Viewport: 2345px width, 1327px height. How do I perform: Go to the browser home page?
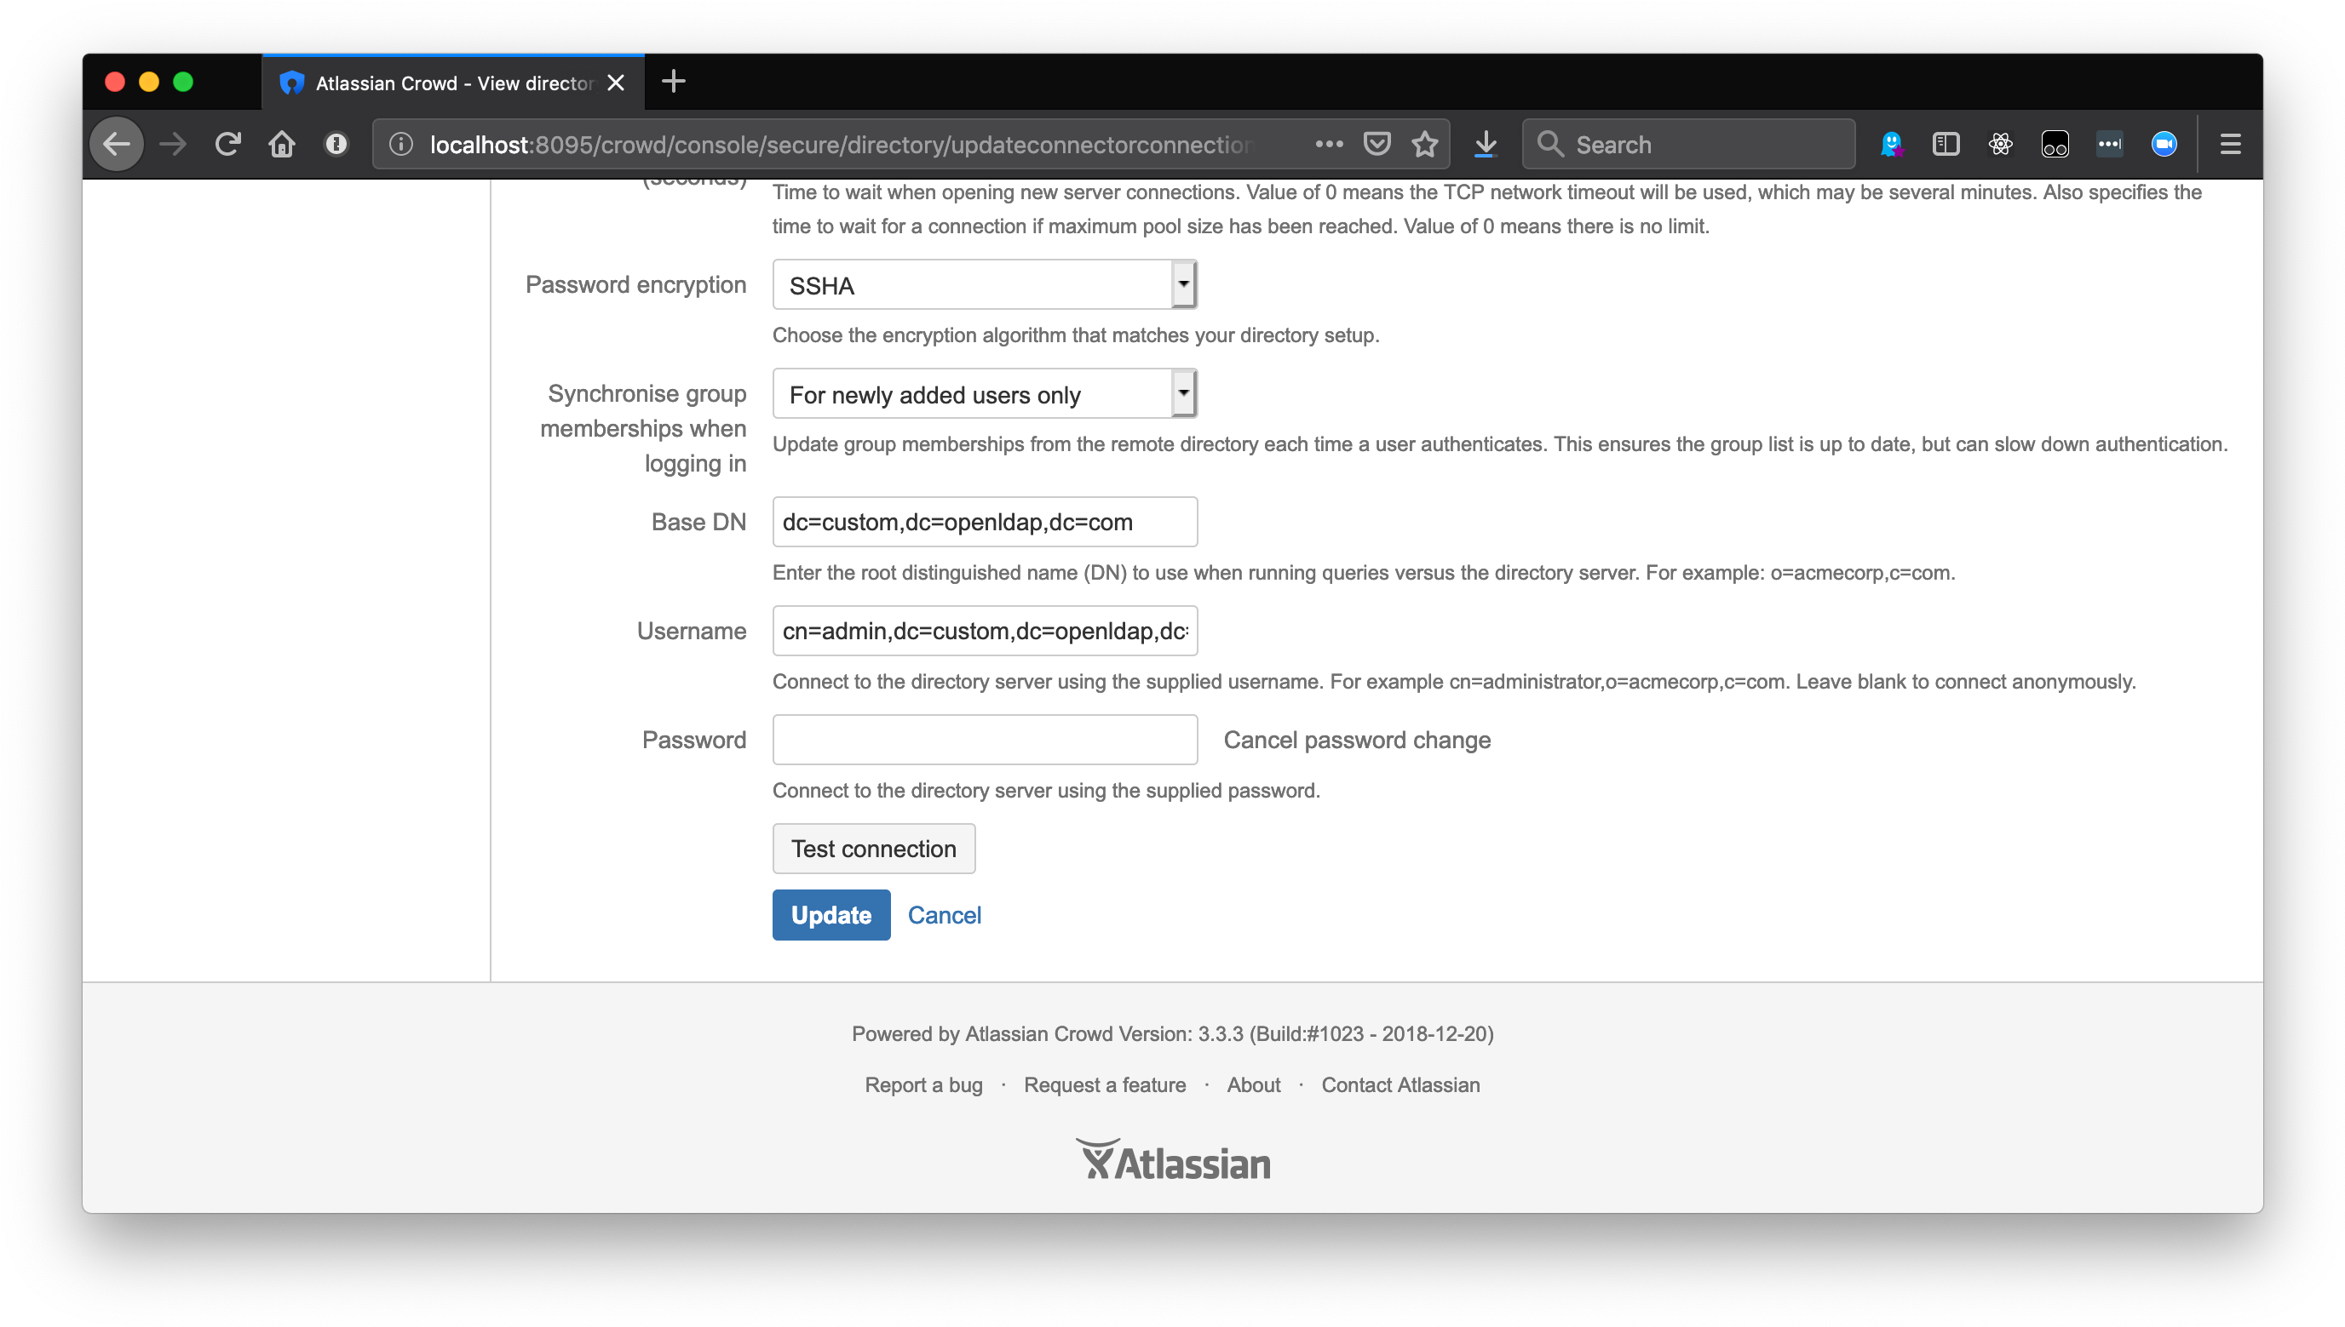pos(282,144)
